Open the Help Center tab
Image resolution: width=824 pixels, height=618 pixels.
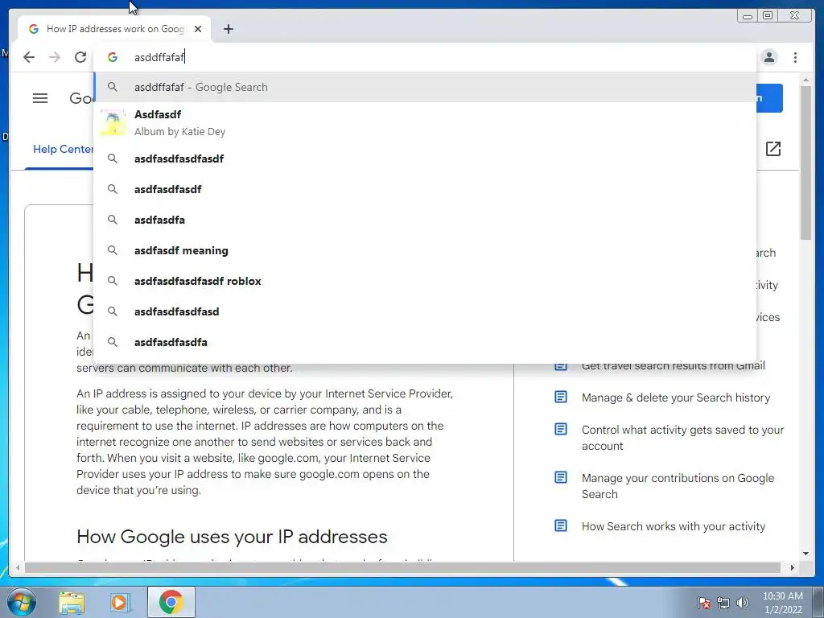tap(63, 149)
